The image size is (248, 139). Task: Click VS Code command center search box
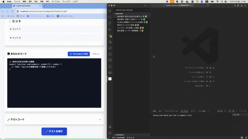point(178,5)
